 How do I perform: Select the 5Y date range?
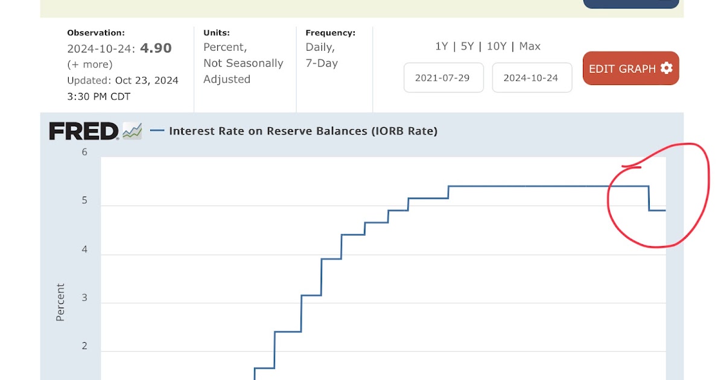(x=467, y=46)
